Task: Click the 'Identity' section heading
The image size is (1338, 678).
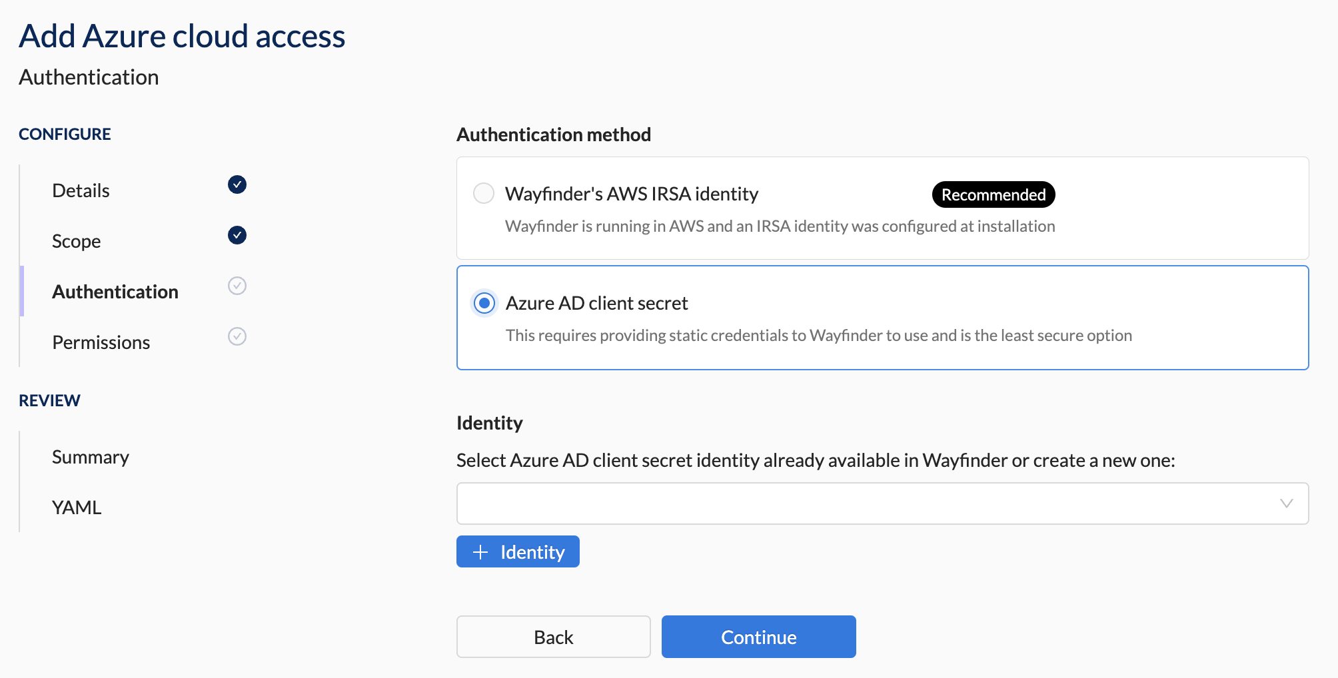Action: point(490,424)
